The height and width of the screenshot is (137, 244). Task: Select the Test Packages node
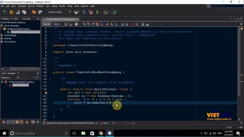point(10,35)
